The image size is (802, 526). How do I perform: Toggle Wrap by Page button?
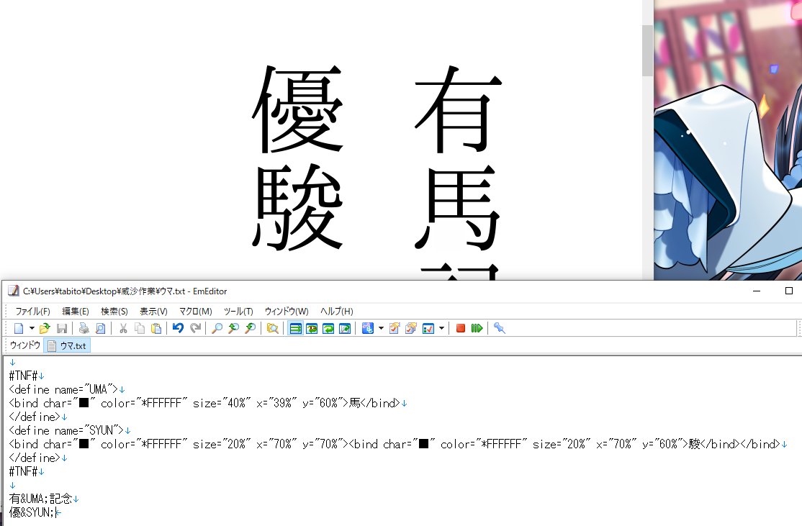click(x=345, y=328)
